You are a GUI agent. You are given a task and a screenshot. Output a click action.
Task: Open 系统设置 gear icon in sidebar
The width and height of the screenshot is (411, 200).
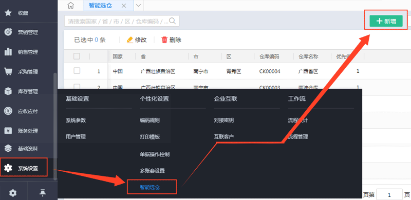click(8, 168)
